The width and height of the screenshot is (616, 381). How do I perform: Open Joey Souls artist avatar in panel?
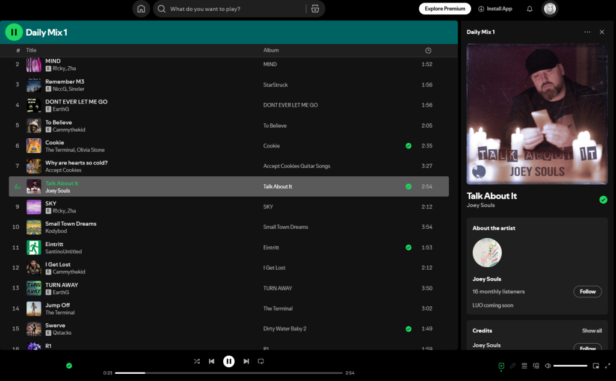[x=487, y=253]
